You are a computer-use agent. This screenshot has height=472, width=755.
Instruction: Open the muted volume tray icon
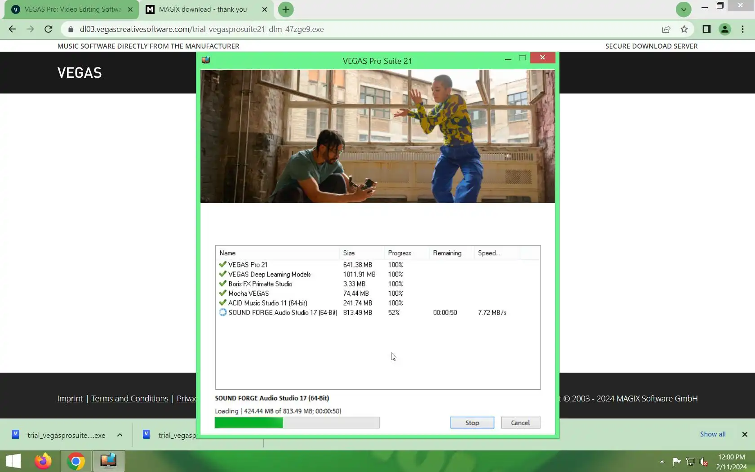pyautogui.click(x=704, y=462)
